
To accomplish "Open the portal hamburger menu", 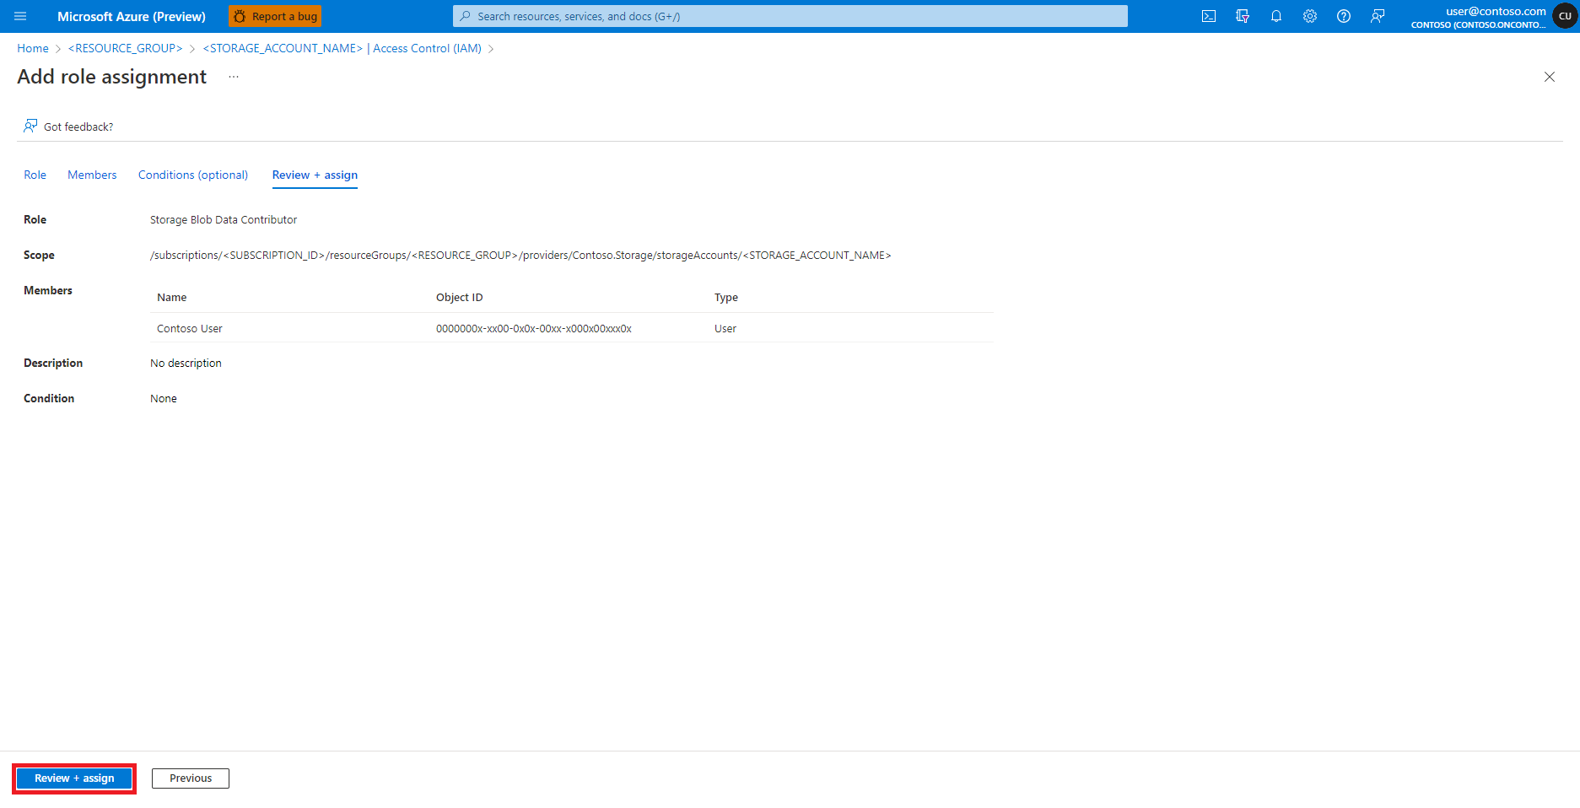I will point(20,16).
